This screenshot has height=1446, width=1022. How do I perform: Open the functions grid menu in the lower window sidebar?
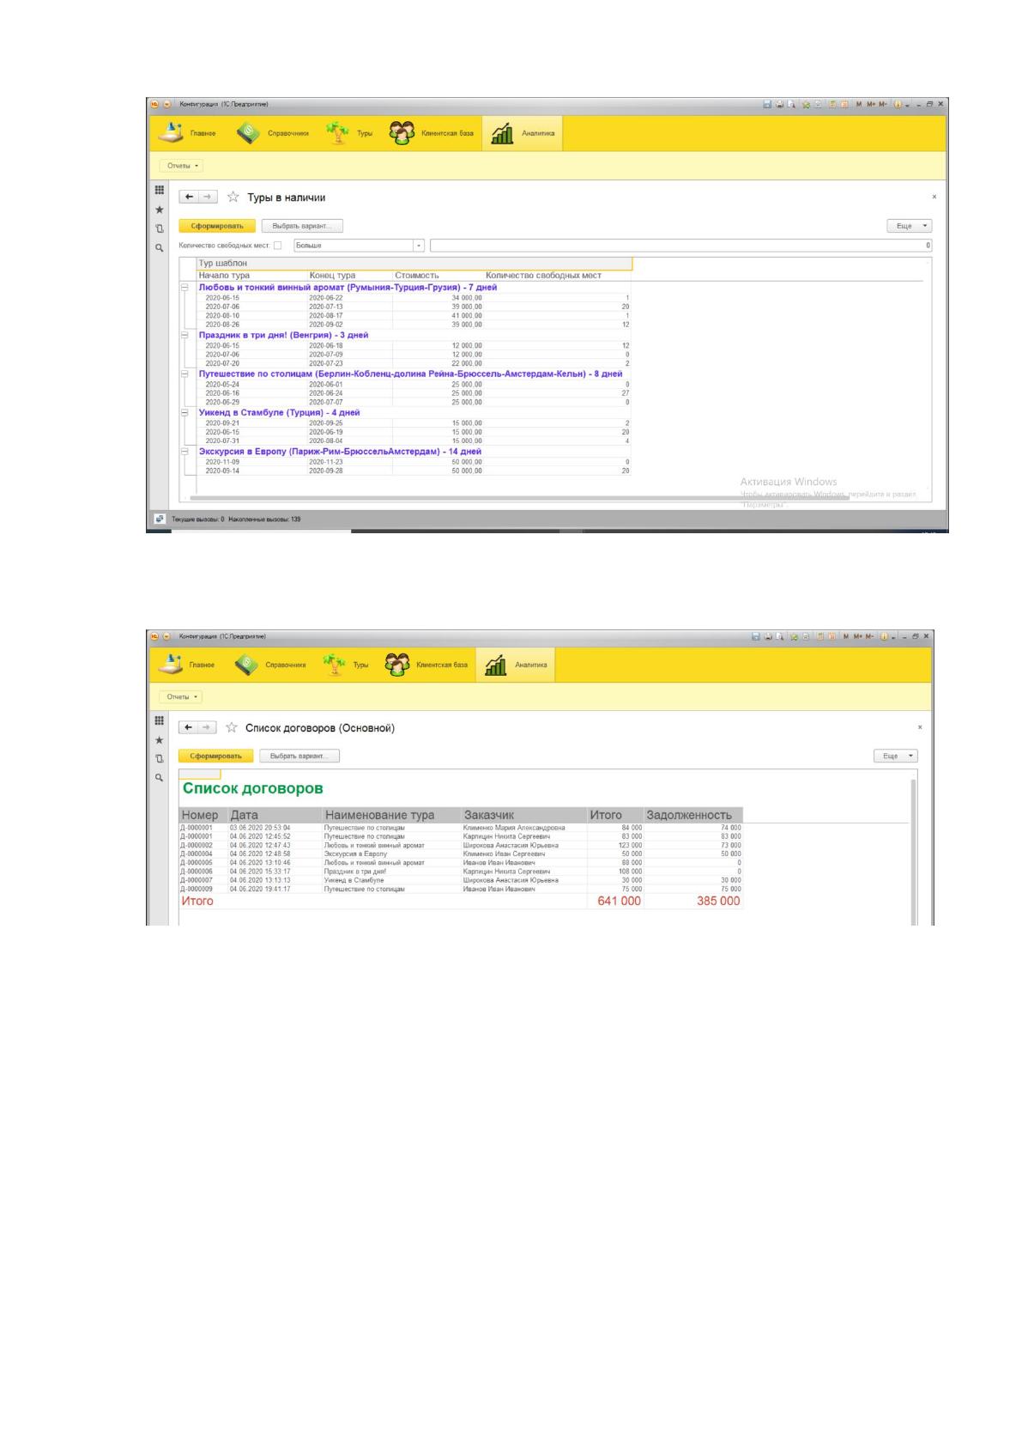point(159,720)
